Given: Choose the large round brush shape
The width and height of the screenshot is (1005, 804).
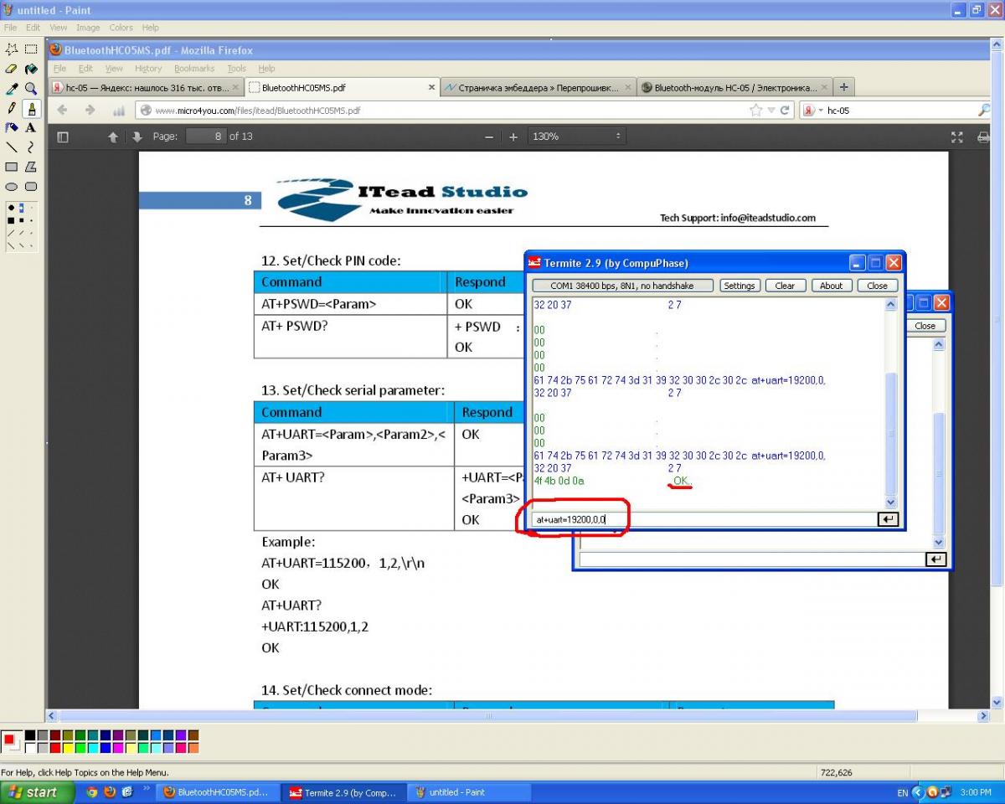Looking at the screenshot, I should pyautogui.click(x=11, y=208).
